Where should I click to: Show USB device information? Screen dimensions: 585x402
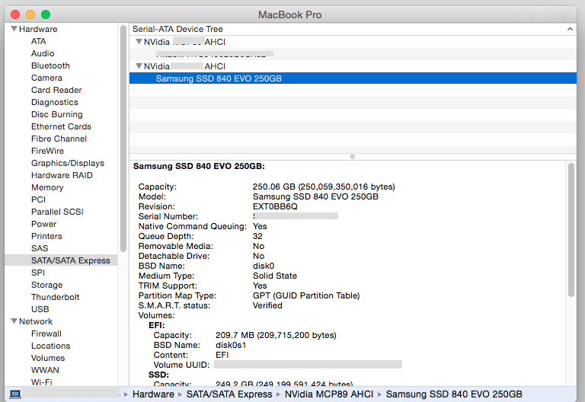point(40,309)
